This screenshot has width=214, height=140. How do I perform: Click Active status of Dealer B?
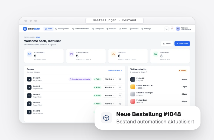(x=97, y=87)
